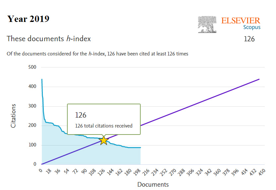Click "These documents h-index" heading
The width and height of the screenshot is (276, 190).
click(x=49, y=39)
